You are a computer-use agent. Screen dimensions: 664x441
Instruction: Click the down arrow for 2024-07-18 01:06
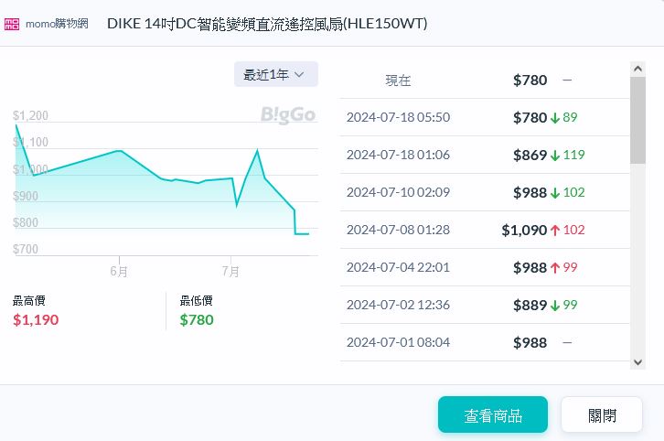(x=554, y=155)
